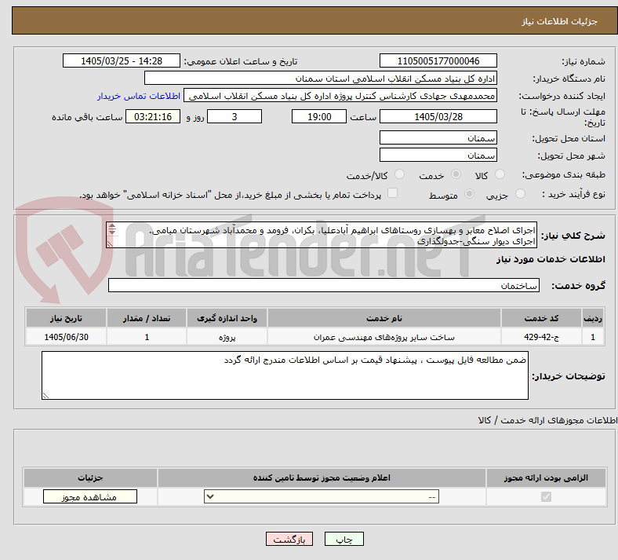Screen dimensions: 618x560
Task: Click the تعداد / مقدار column header
Action: 147,318
